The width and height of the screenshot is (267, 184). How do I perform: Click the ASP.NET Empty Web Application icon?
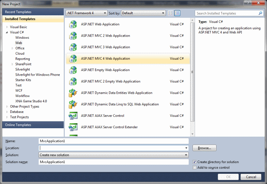(73, 70)
